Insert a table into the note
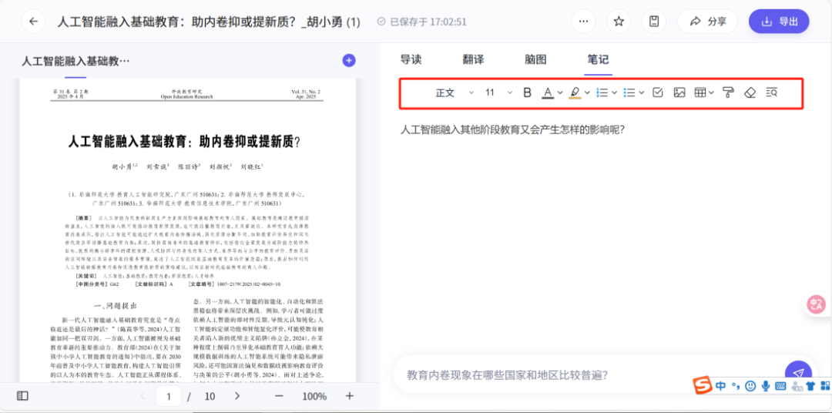This screenshot has width=832, height=413. 700,93
